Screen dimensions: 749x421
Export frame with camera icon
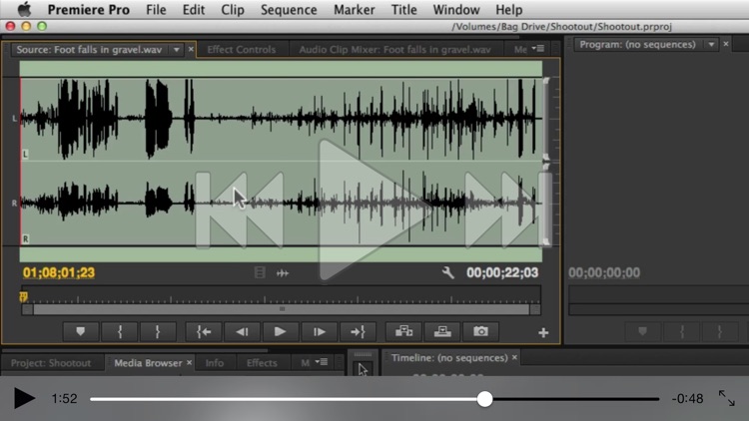point(480,332)
